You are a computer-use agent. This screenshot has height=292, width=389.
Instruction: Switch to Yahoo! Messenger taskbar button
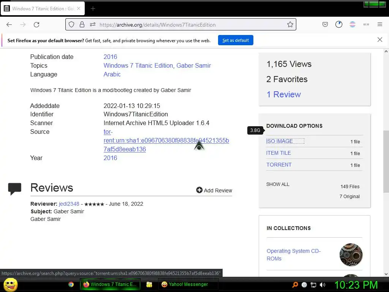click(188, 284)
